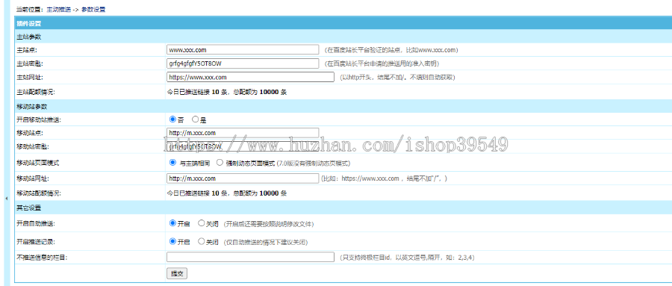Click the 移动站网址 label
Image resolution: width=672 pixels, height=286 pixels.
pos(33,178)
